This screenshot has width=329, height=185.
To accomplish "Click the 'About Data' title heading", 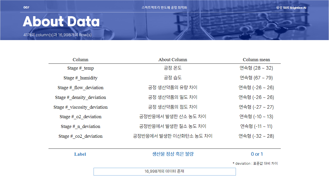I will (61, 22).
